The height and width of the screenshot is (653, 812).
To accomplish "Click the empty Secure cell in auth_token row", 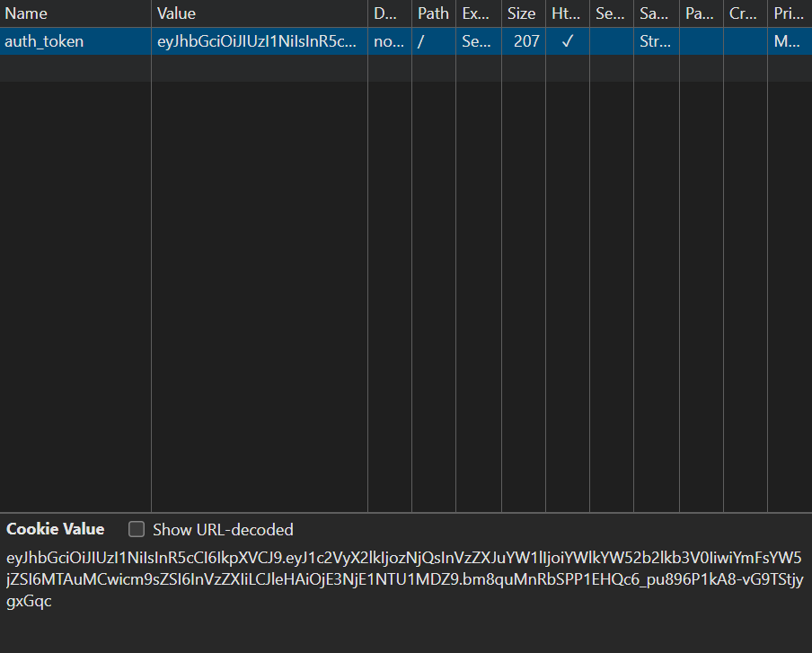I will (611, 41).
